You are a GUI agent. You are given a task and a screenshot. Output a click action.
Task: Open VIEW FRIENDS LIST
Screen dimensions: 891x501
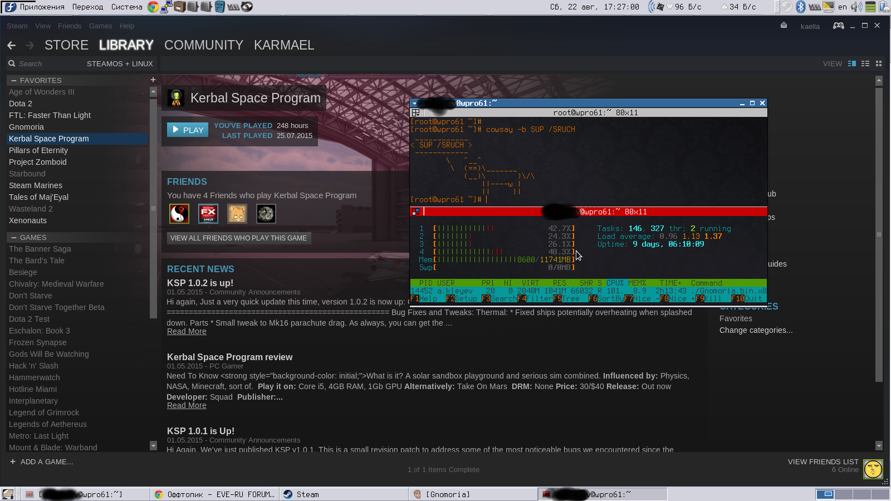pos(823,461)
